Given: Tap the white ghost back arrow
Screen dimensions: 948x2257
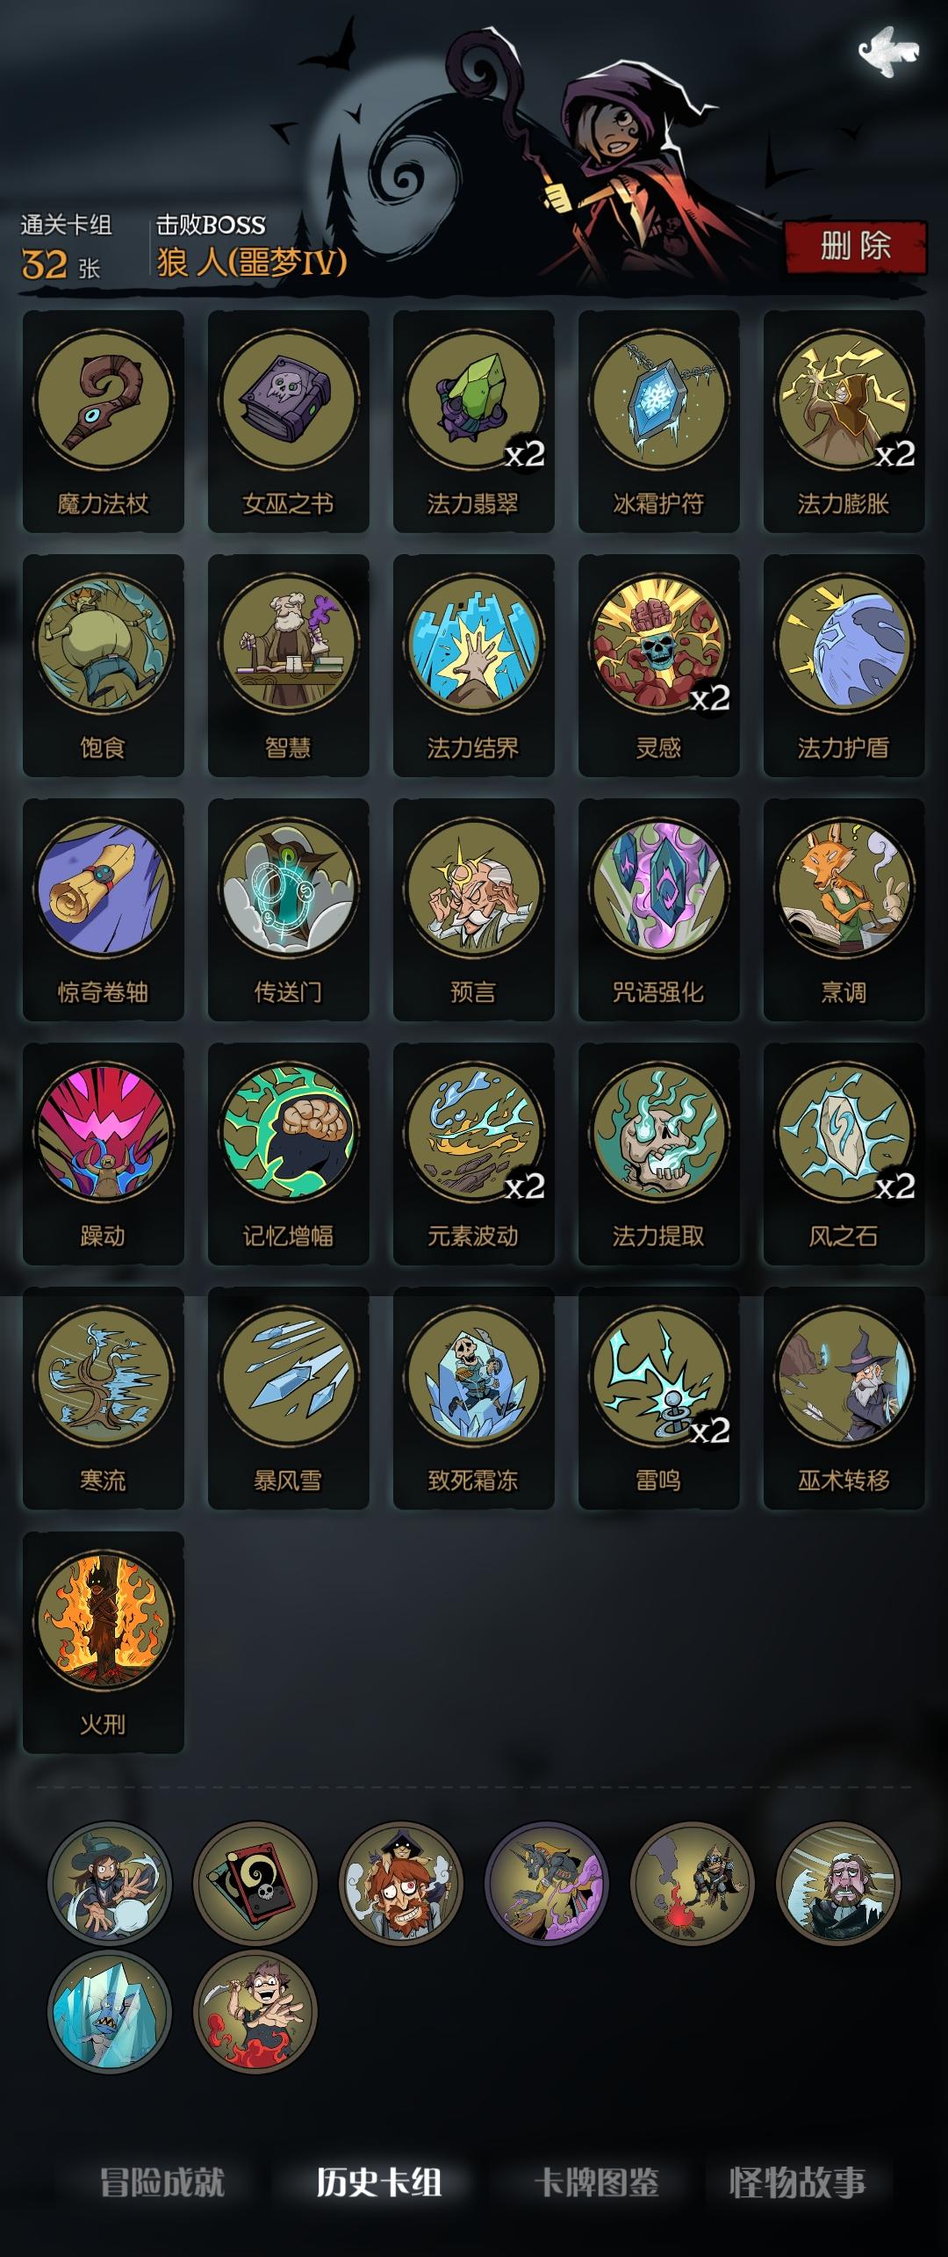Looking at the screenshot, I should pyautogui.click(x=888, y=52).
